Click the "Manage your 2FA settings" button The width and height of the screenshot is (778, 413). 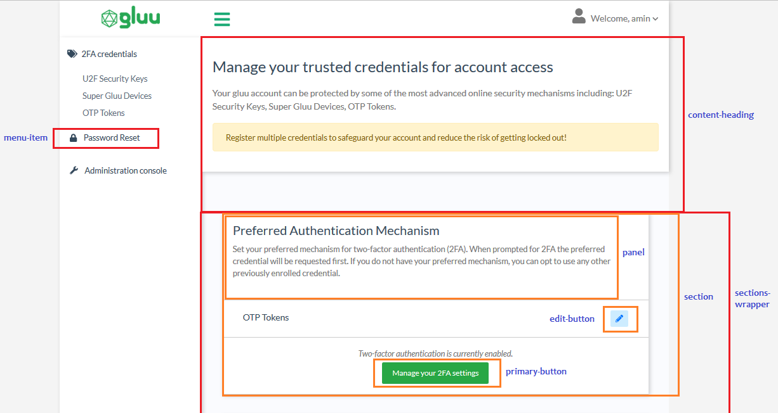click(435, 373)
